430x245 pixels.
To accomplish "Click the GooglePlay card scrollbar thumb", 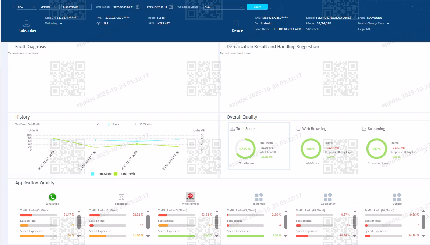I will 355,222.
